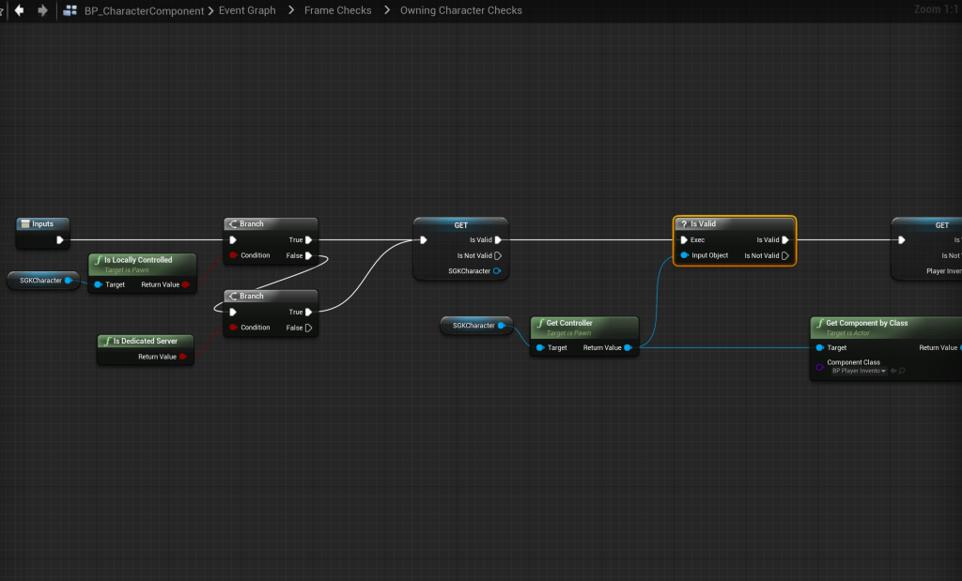The image size is (962, 581).
Task: Select the Is Locally Controlled node header
Action: coord(138,260)
